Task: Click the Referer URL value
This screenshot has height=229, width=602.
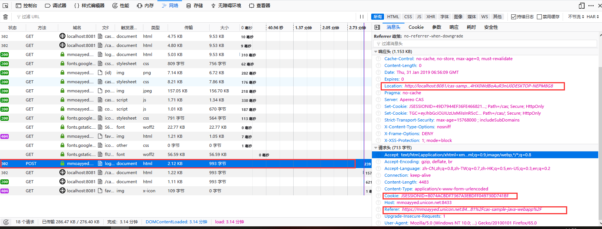Action: coord(471,209)
